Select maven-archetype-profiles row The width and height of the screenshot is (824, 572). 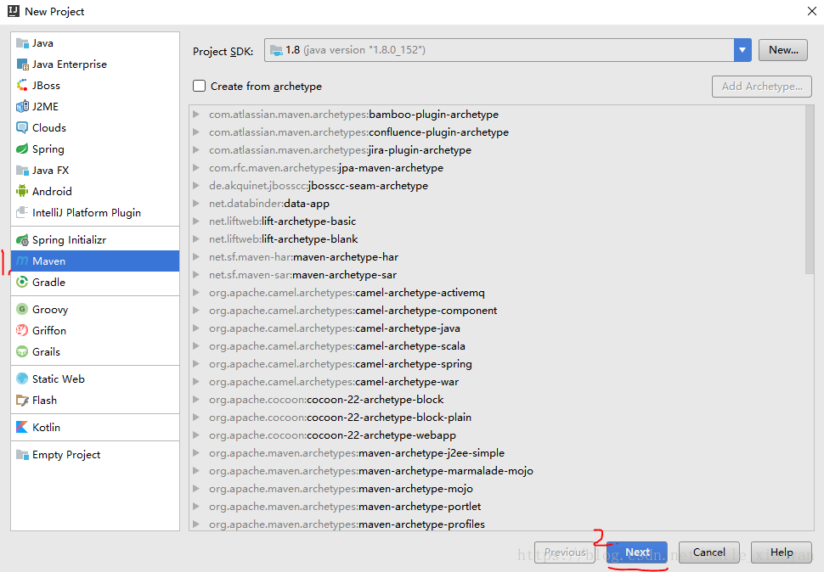[x=497, y=523]
